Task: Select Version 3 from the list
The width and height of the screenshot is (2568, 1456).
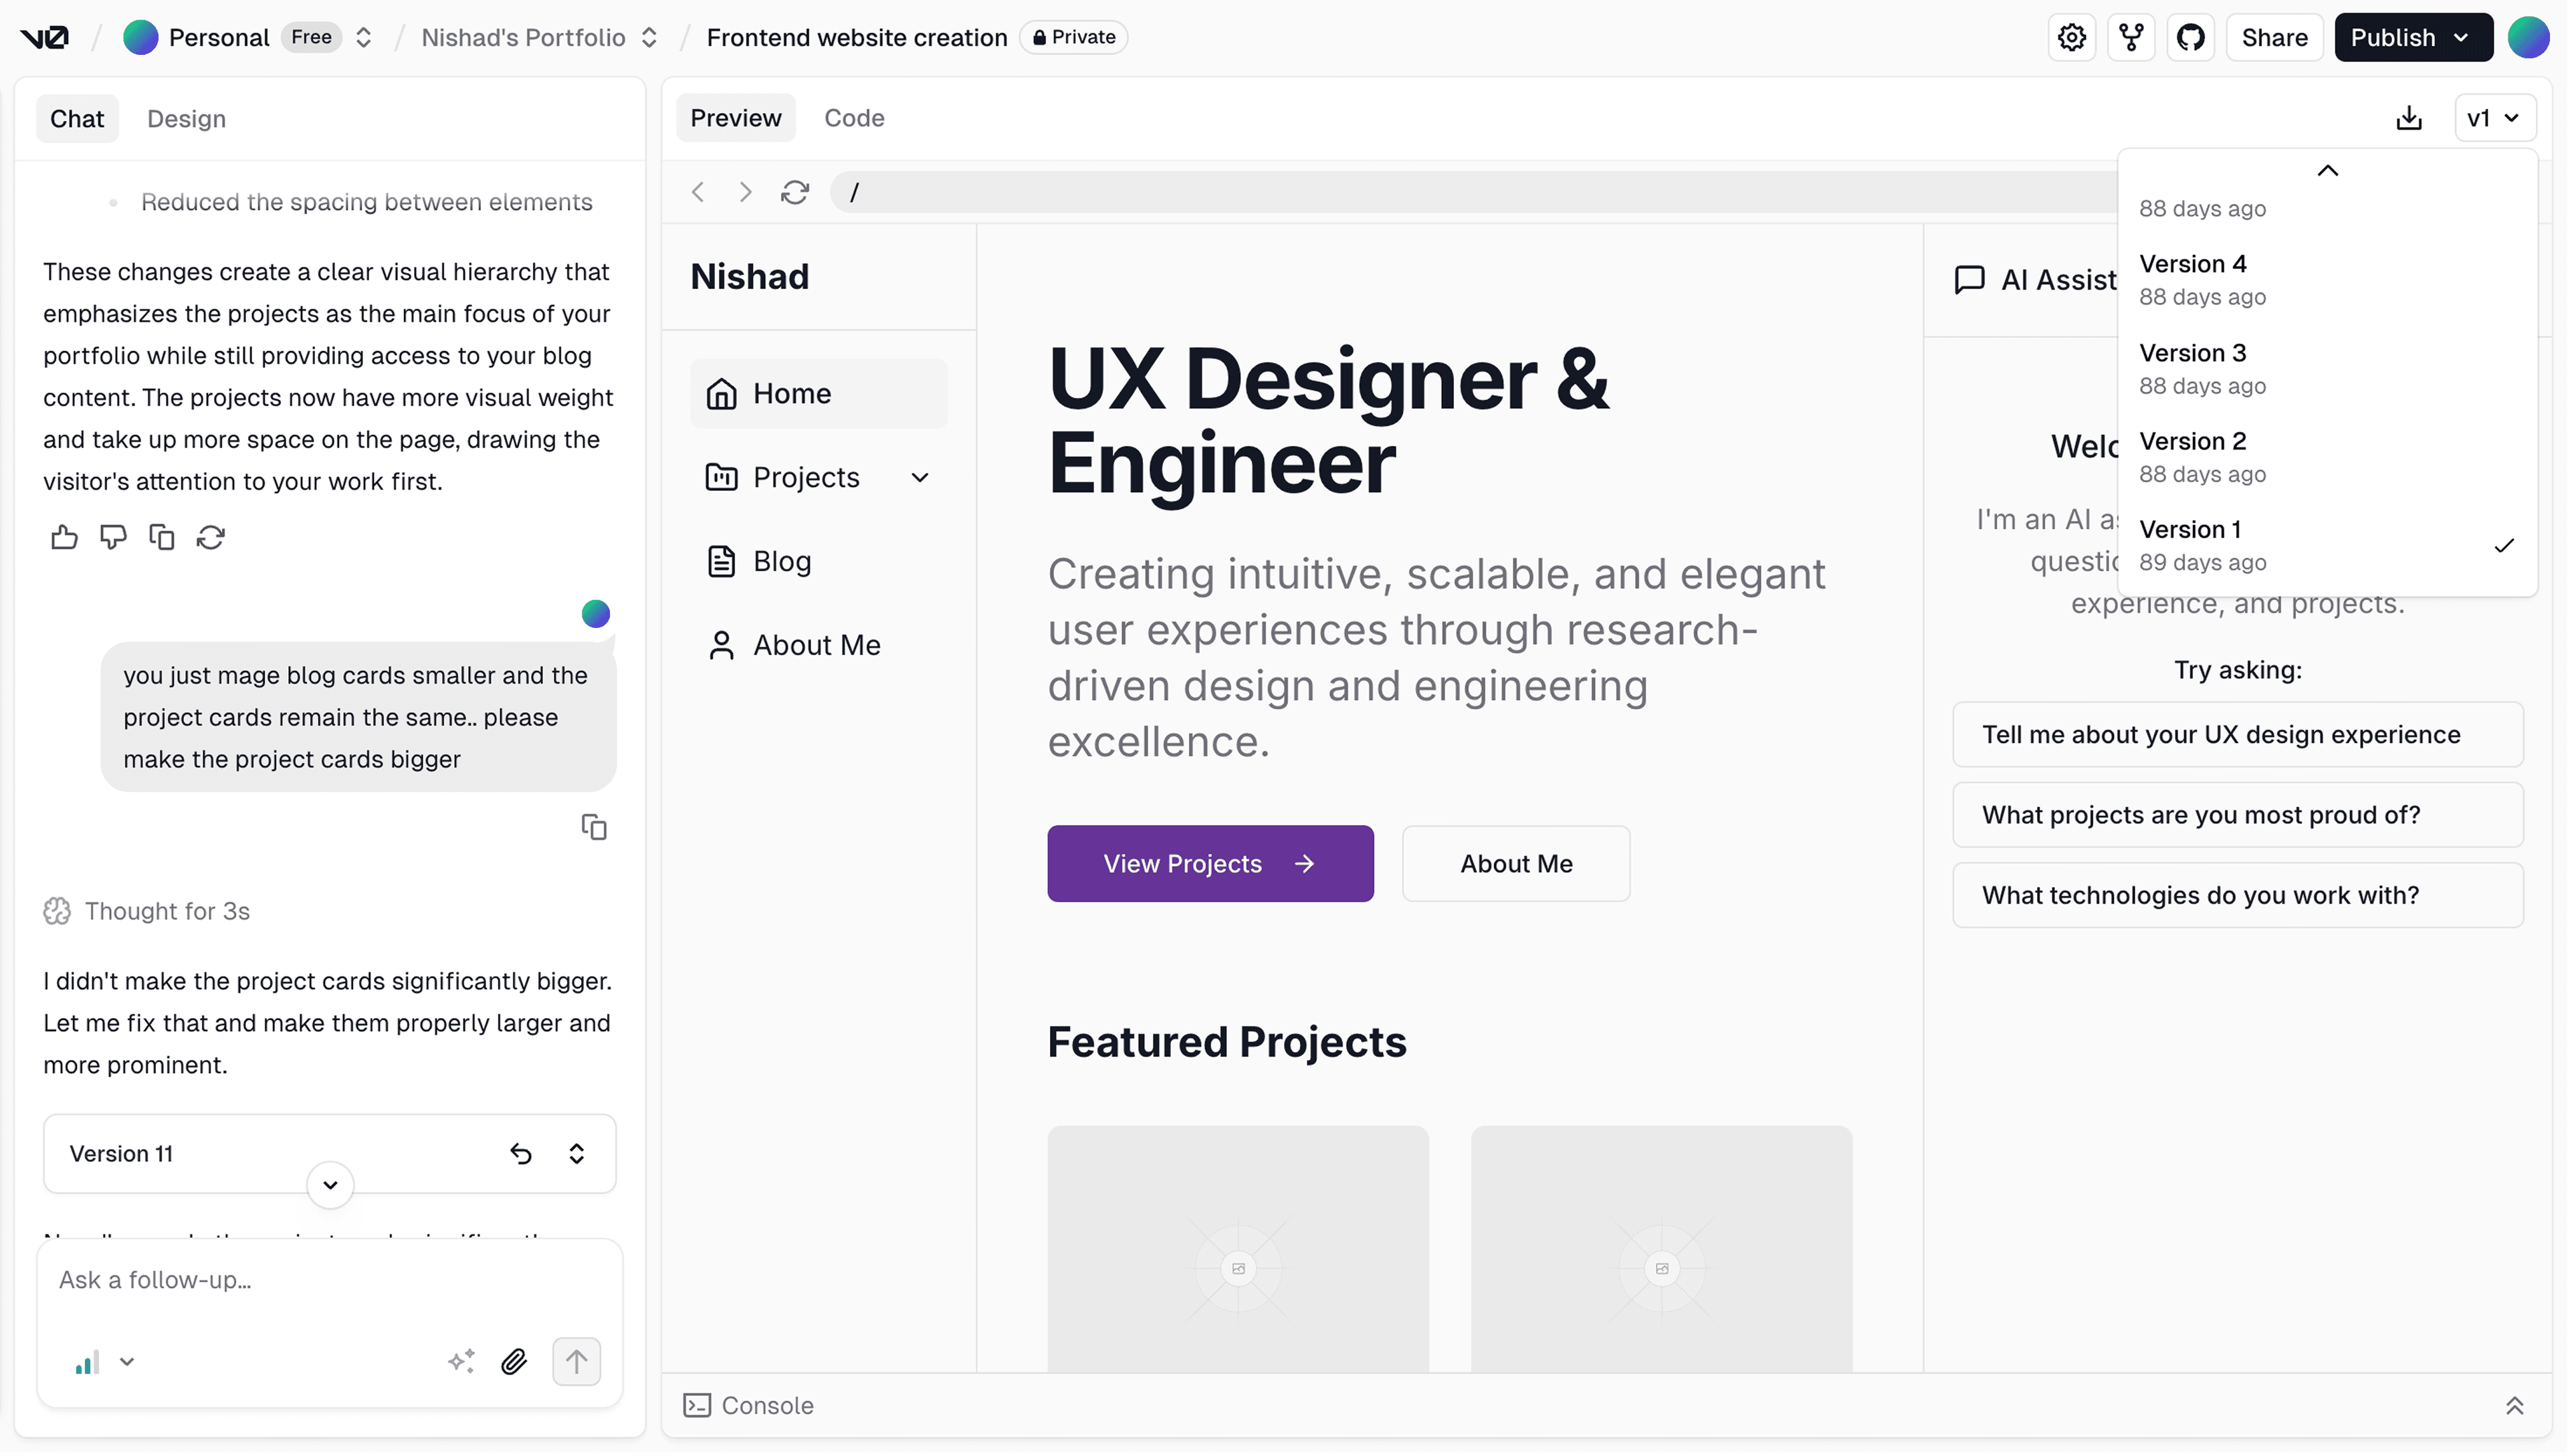Action: click(x=2327, y=369)
